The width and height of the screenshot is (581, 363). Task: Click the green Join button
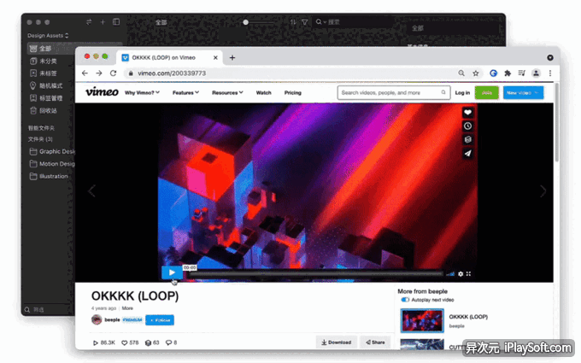(x=486, y=92)
